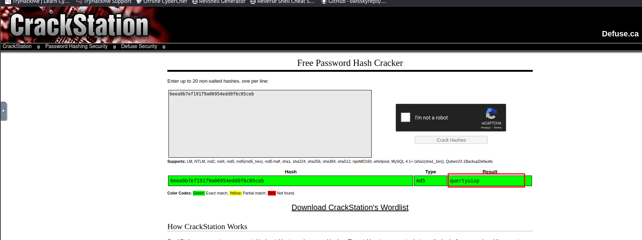Image resolution: width=642 pixels, height=240 pixels.
Task: Open the Defuse Security menu item
Action: pyautogui.click(x=139, y=46)
